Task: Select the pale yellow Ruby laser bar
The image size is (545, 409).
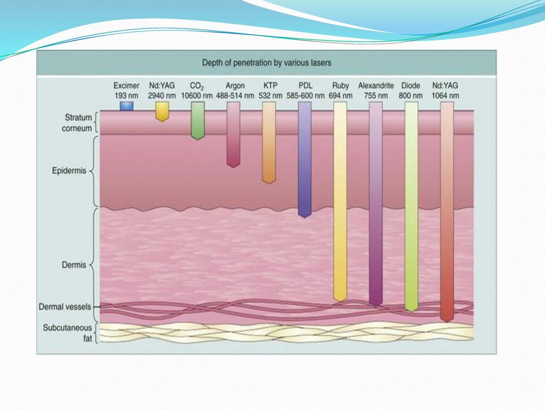Action: point(340,202)
